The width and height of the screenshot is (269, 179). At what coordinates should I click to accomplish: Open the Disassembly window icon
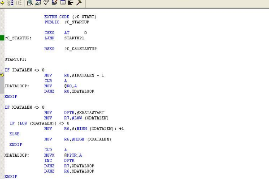coord(30,3)
